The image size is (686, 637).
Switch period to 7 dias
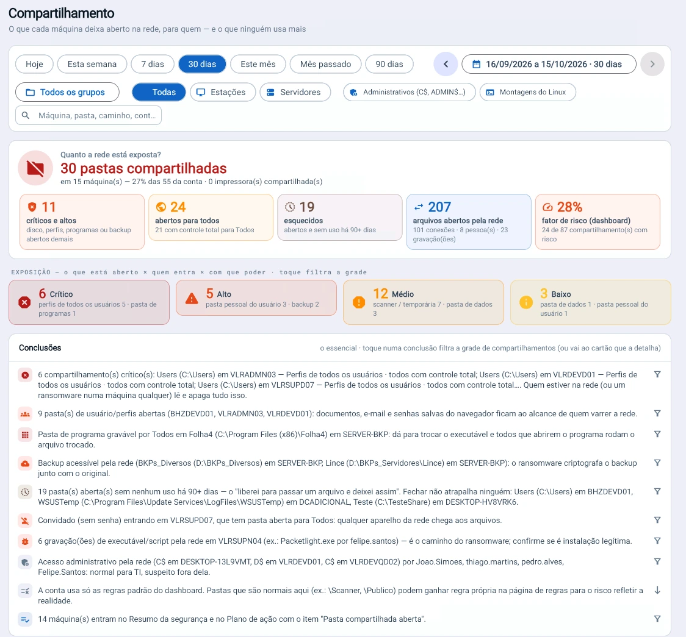pos(153,64)
